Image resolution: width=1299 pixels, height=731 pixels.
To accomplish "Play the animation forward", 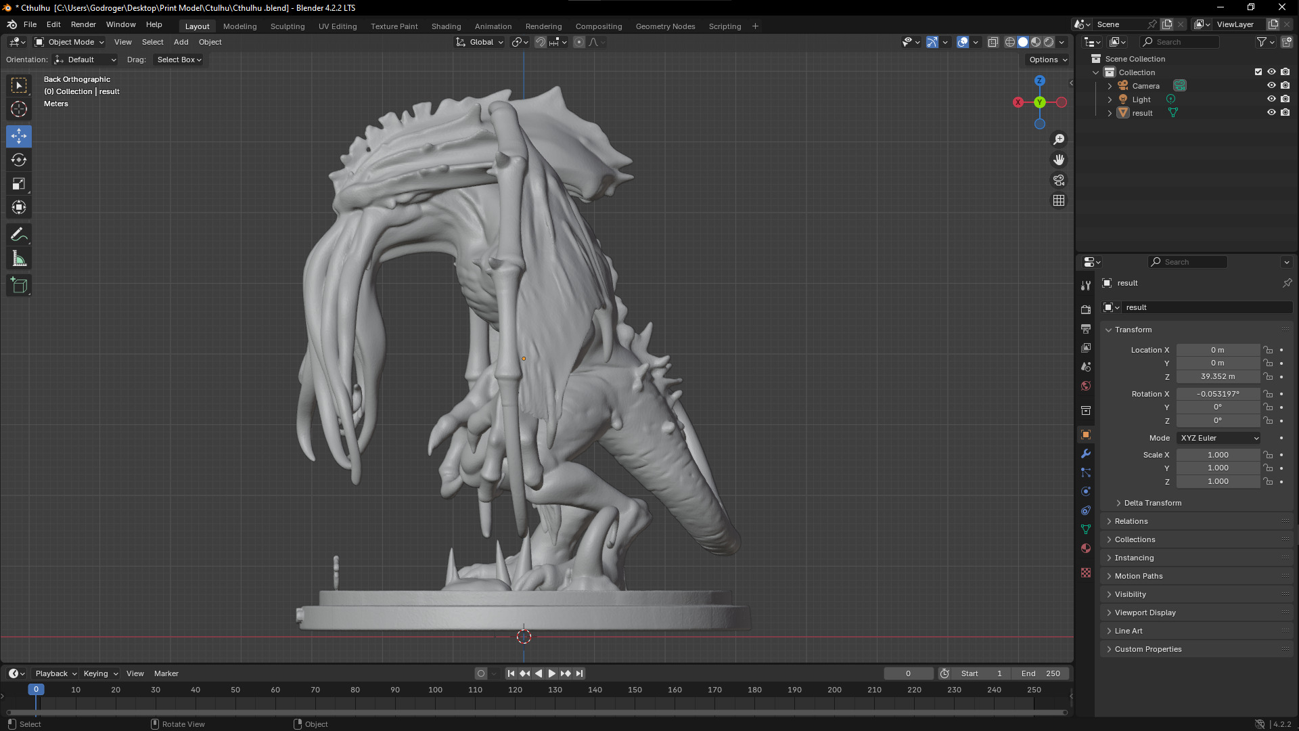I will tap(551, 673).
